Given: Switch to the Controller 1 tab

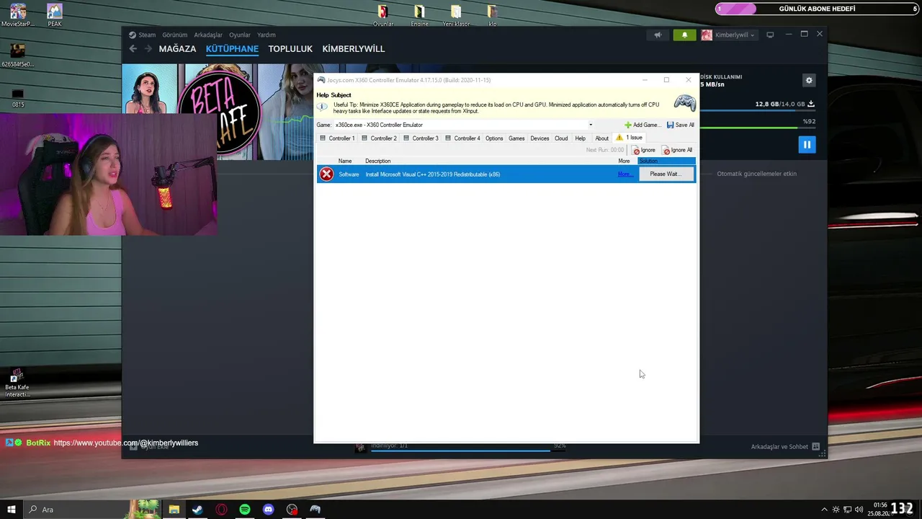Looking at the screenshot, I should 337,138.
